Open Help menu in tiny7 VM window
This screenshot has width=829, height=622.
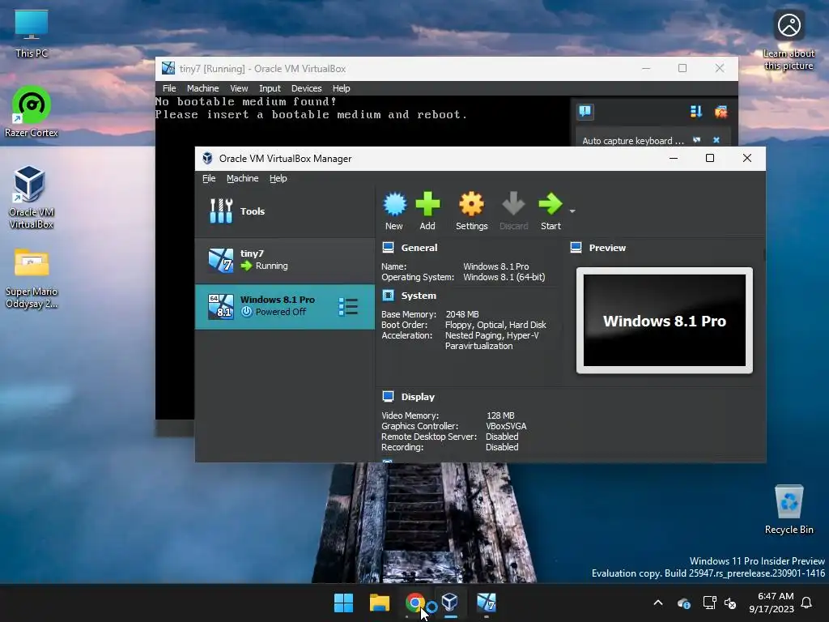point(341,88)
